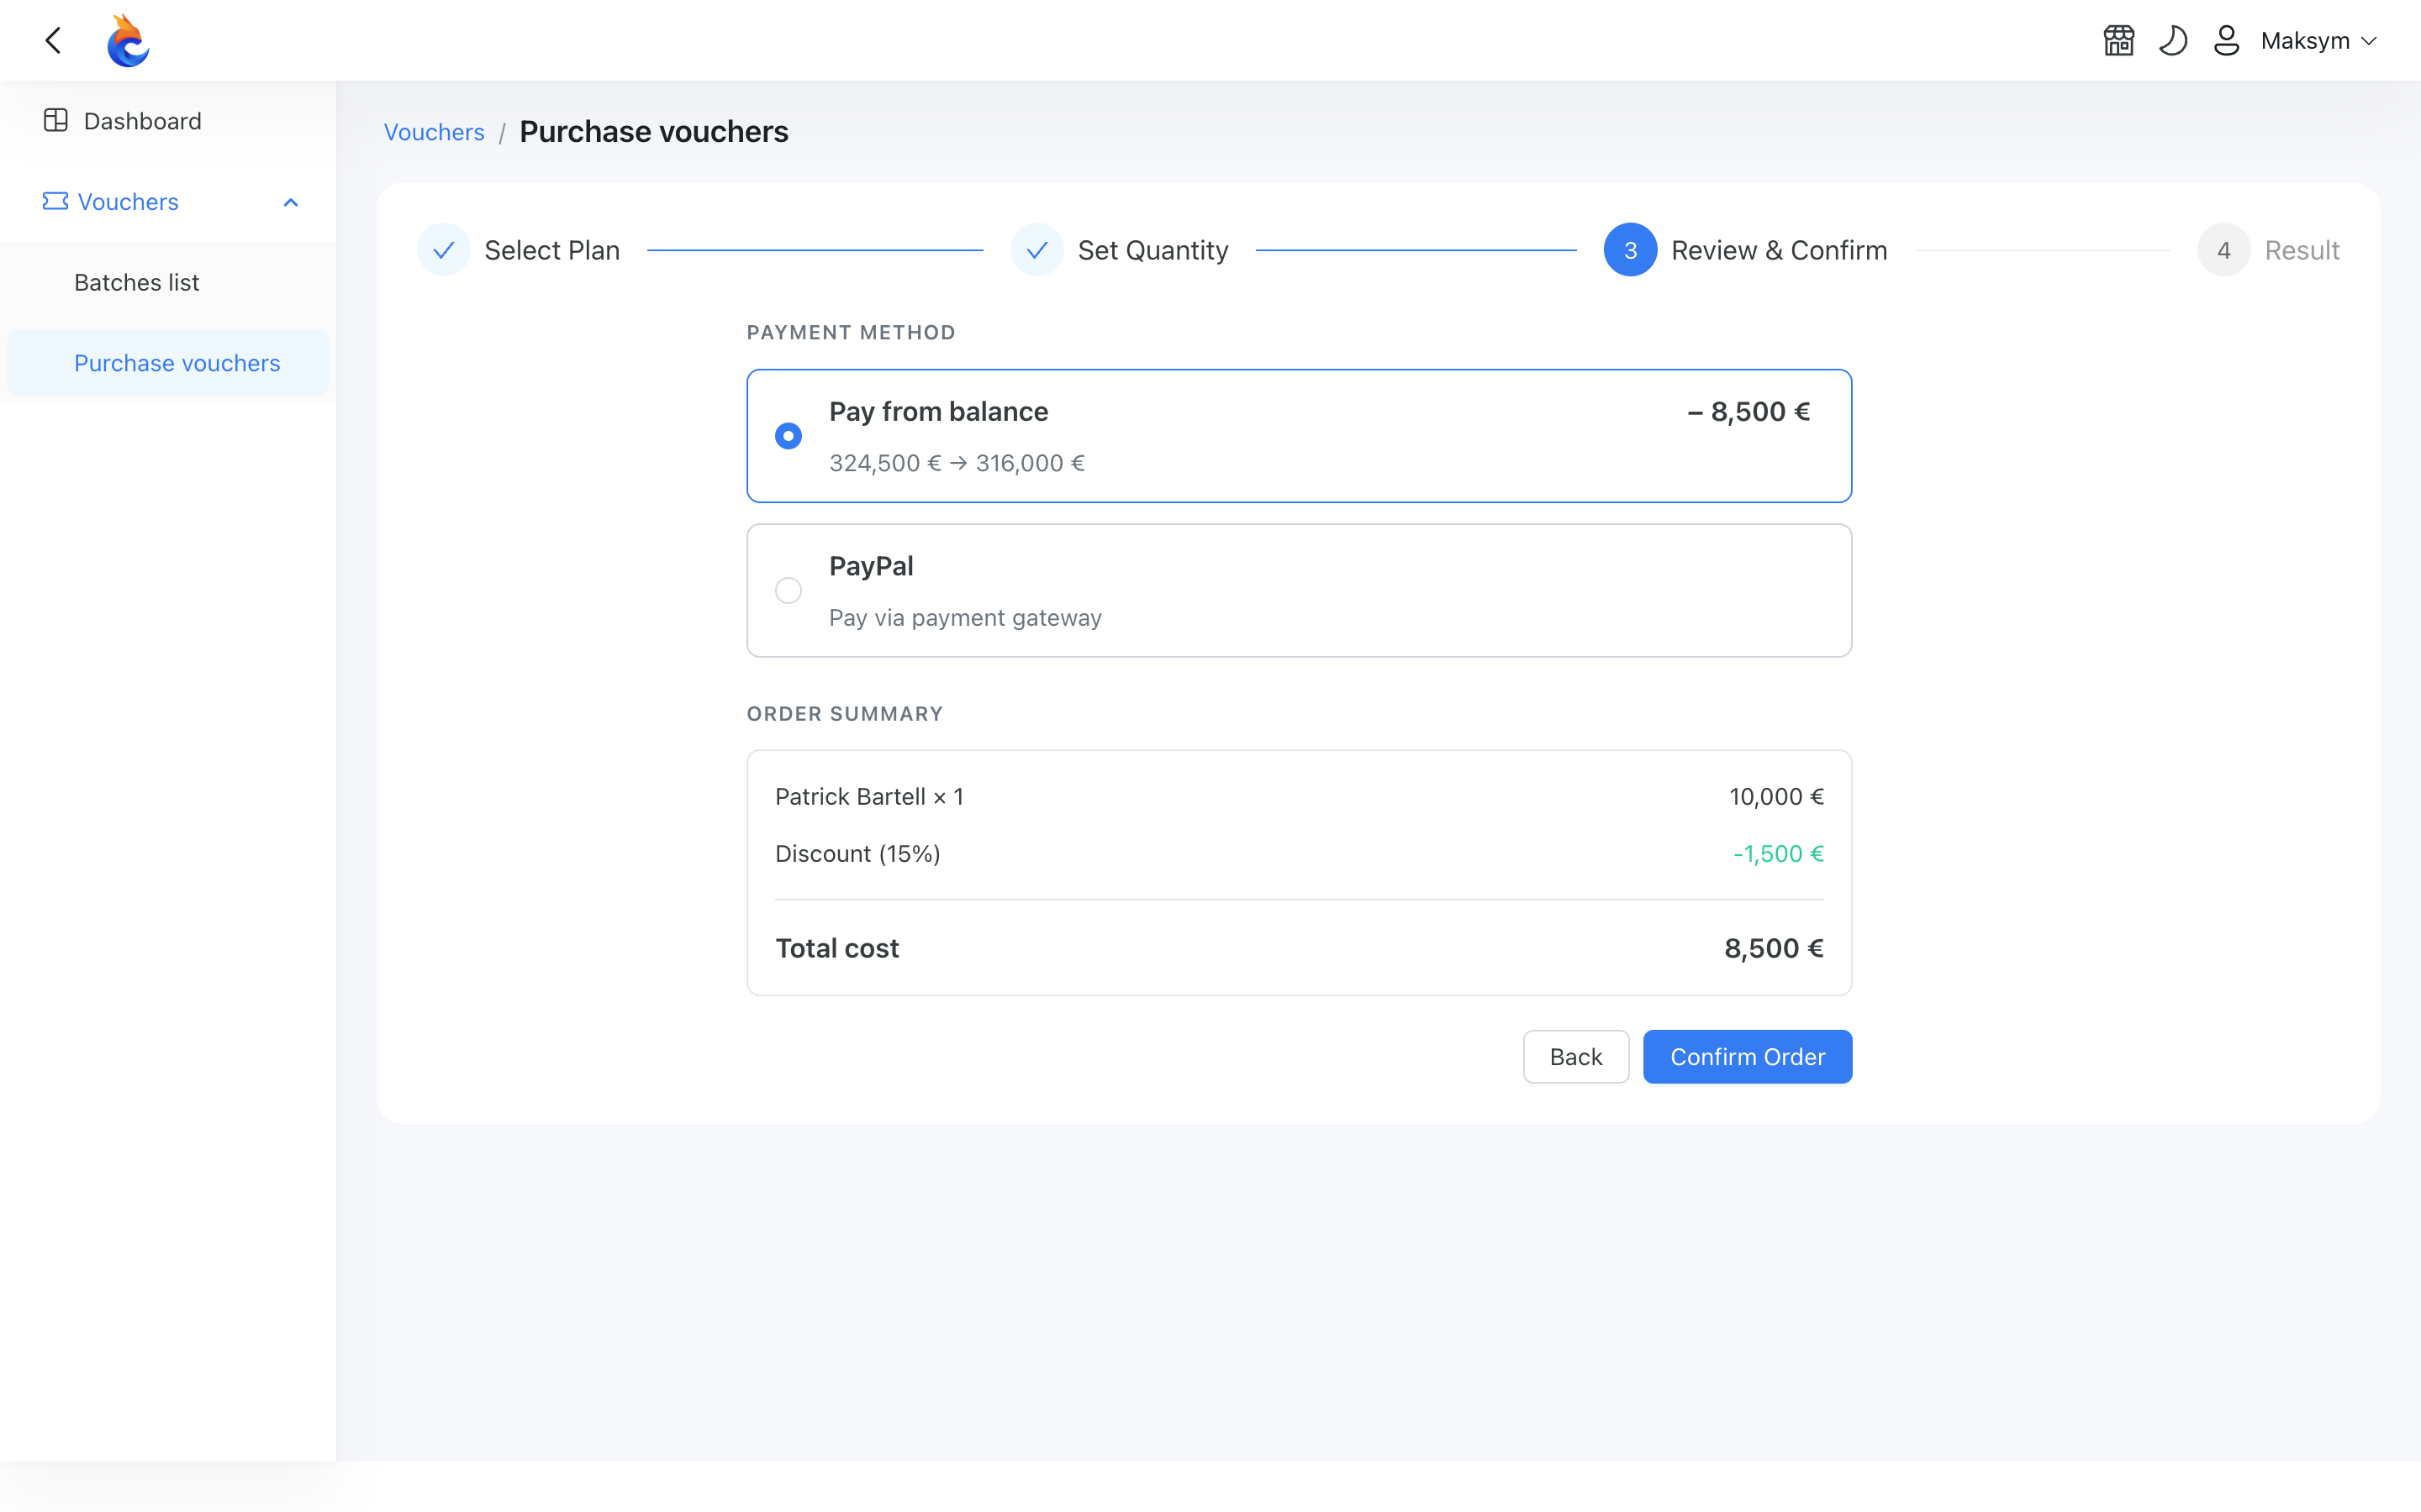2421x1512 pixels.
Task: Click the Discount (15%) label
Action: coord(857,853)
